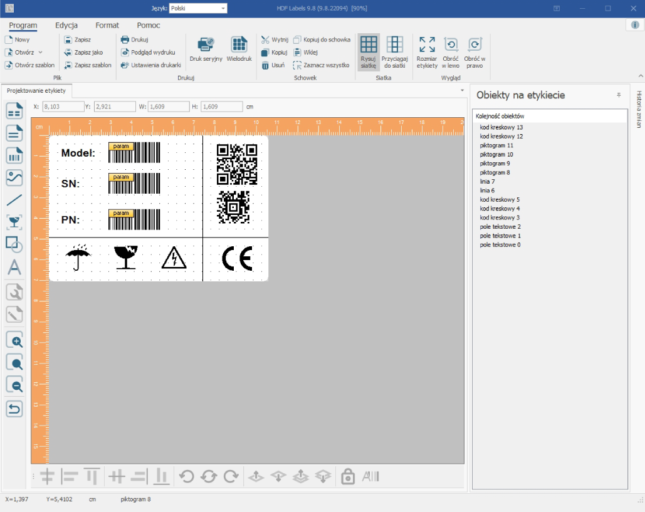Open the Język language dropdown
The image size is (645, 512).
click(x=198, y=8)
